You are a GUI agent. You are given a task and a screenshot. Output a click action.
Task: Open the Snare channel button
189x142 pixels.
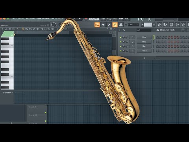pos(144,50)
